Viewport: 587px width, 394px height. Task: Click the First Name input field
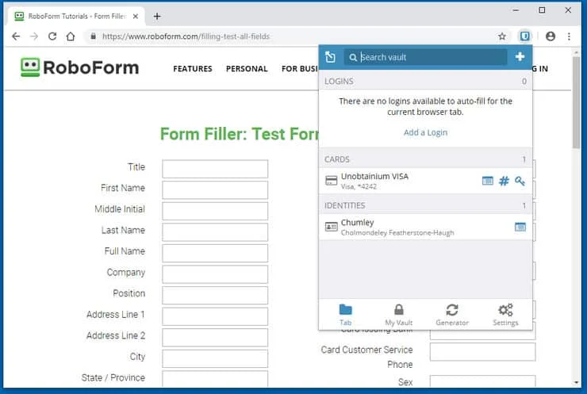click(215, 189)
